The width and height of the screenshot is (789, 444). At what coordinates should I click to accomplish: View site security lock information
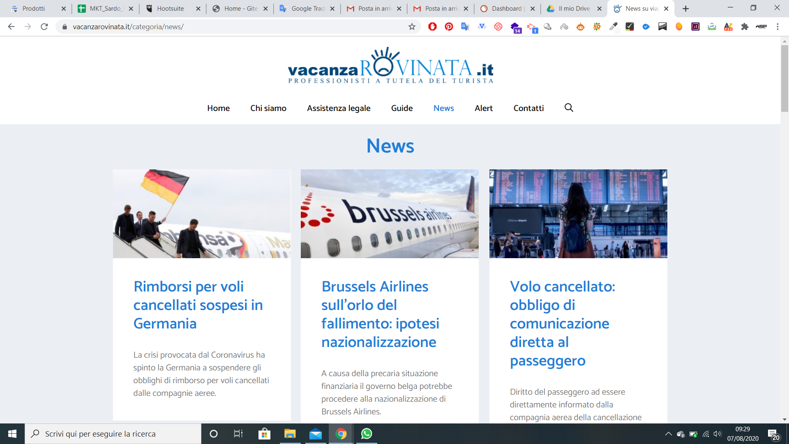pos(64,27)
